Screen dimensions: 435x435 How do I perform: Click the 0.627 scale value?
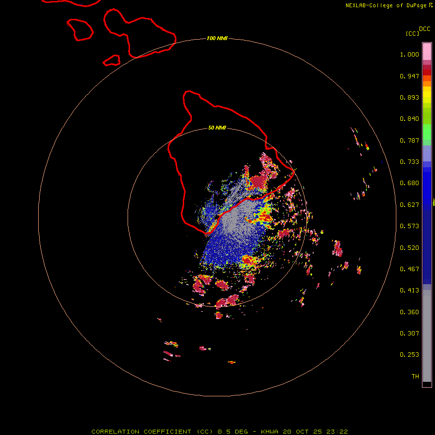coord(409,205)
